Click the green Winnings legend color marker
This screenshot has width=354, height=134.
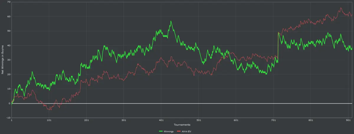coord(161,131)
